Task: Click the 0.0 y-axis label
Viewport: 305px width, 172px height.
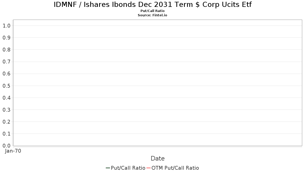Action: click(6, 146)
